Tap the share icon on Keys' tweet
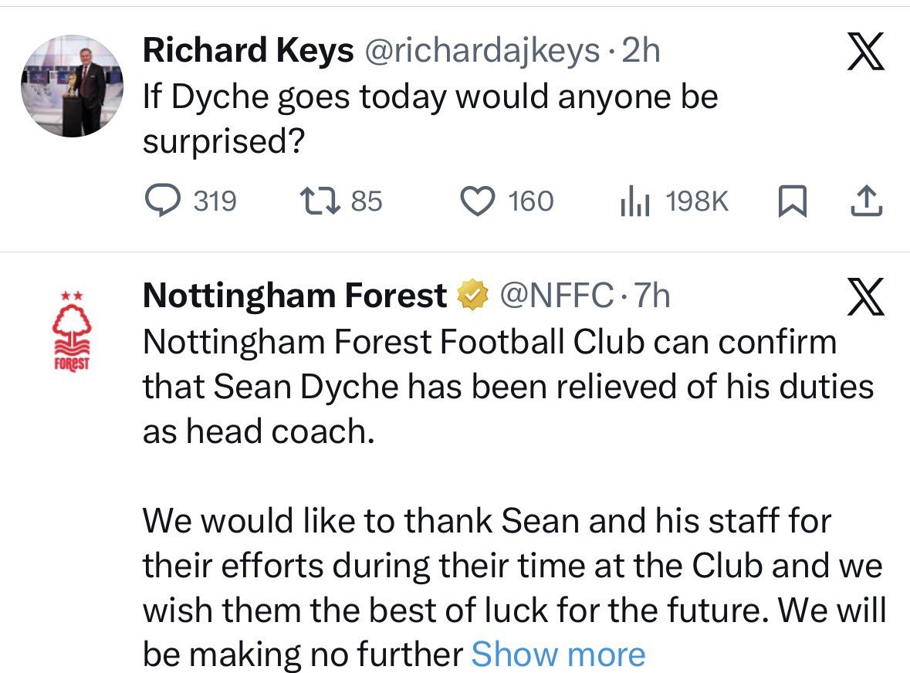 tap(864, 201)
